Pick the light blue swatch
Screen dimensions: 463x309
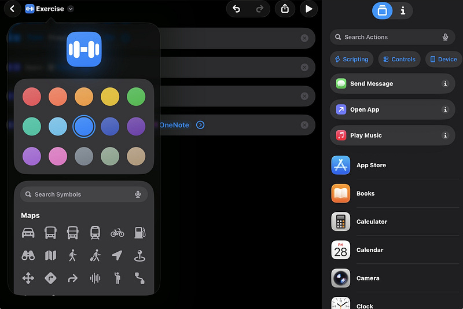click(x=58, y=126)
